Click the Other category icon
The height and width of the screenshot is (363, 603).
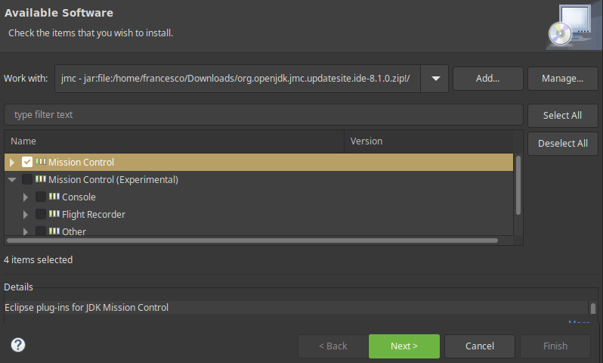(54, 231)
